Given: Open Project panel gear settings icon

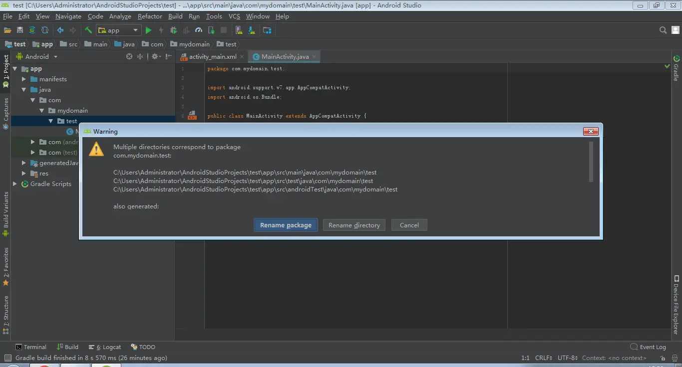Looking at the screenshot, I should coord(156,57).
